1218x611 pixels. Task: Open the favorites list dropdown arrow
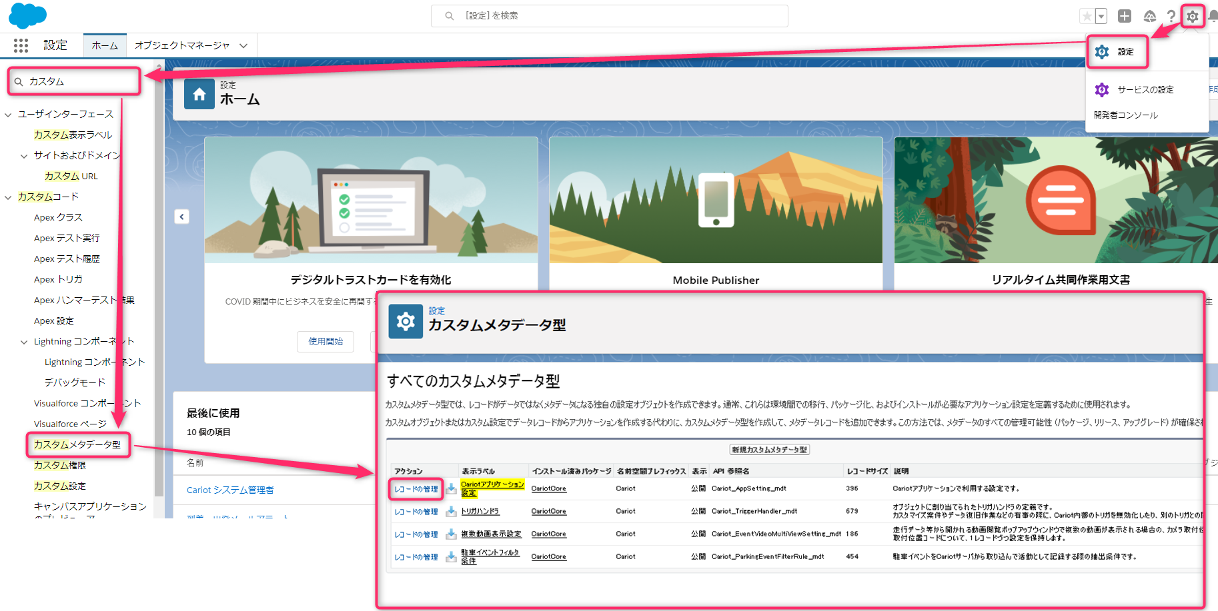point(1101,16)
